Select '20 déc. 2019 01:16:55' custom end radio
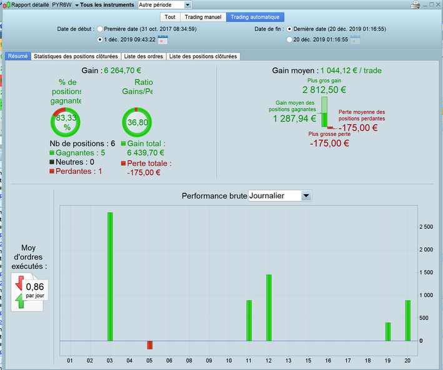Screen dimensions: 443x370 (289, 39)
